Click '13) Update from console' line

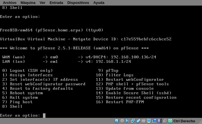[x=125, y=89]
